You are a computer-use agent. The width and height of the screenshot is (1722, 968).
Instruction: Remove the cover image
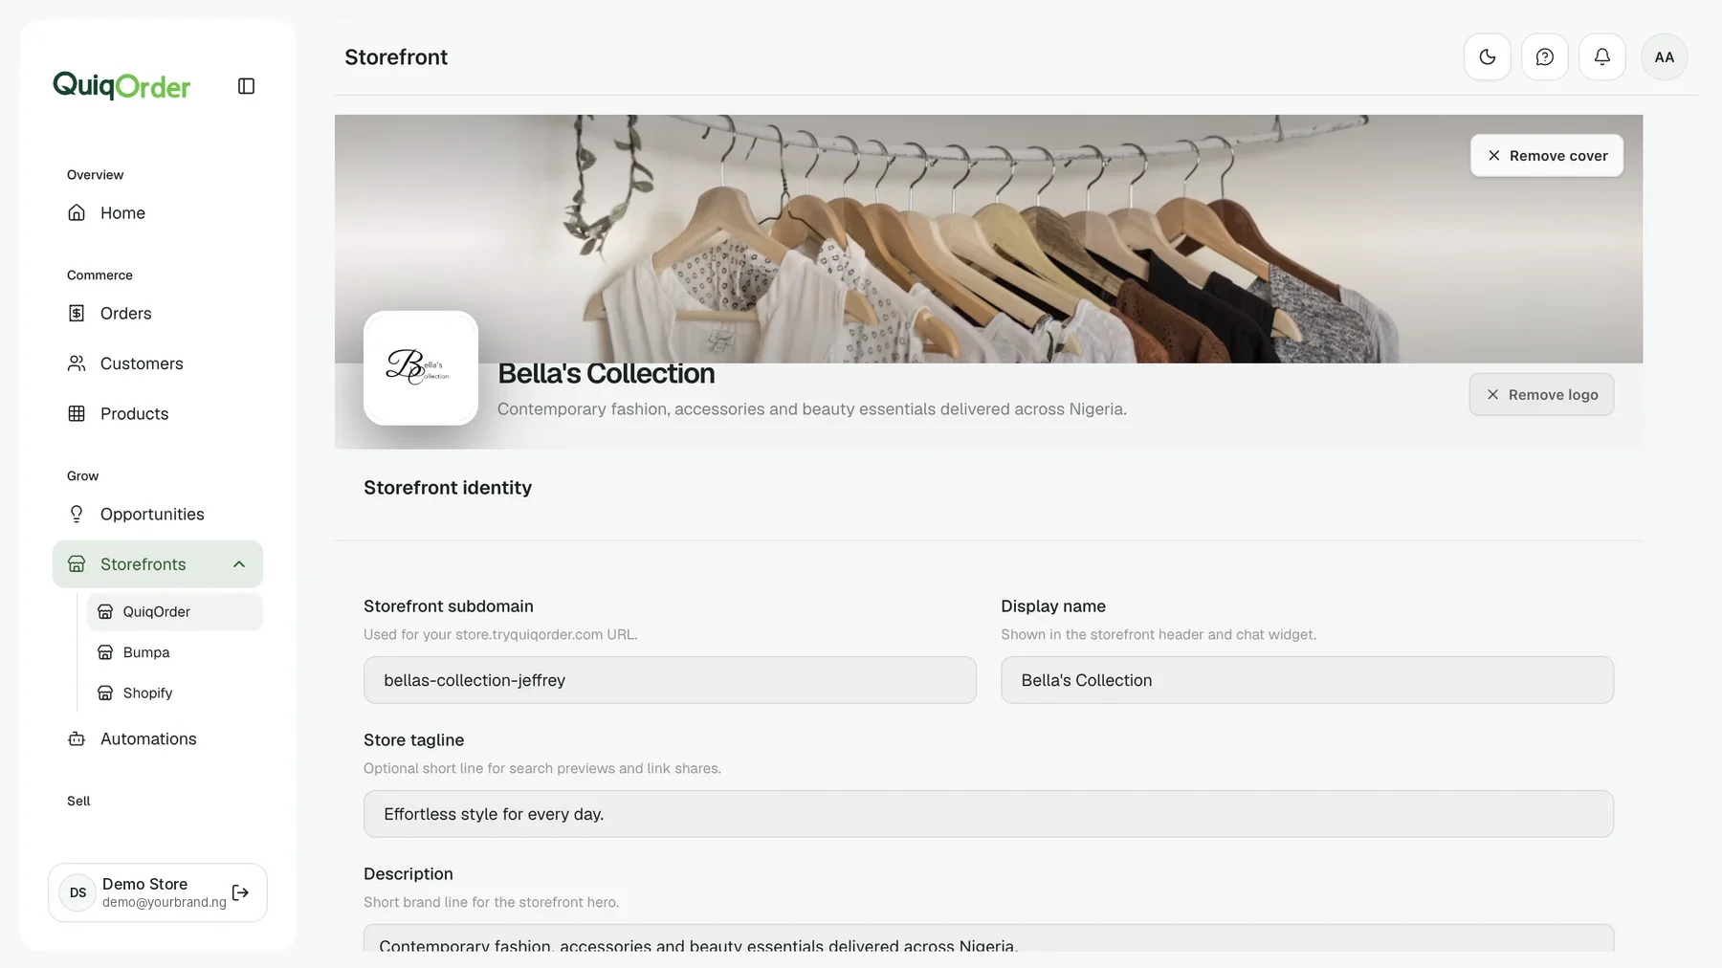coord(1547,156)
